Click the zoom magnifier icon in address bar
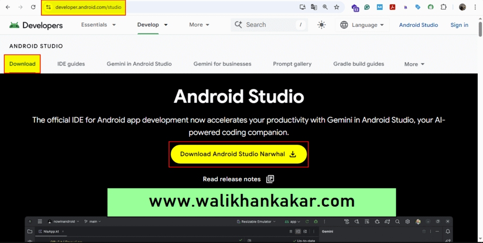 coord(325,7)
